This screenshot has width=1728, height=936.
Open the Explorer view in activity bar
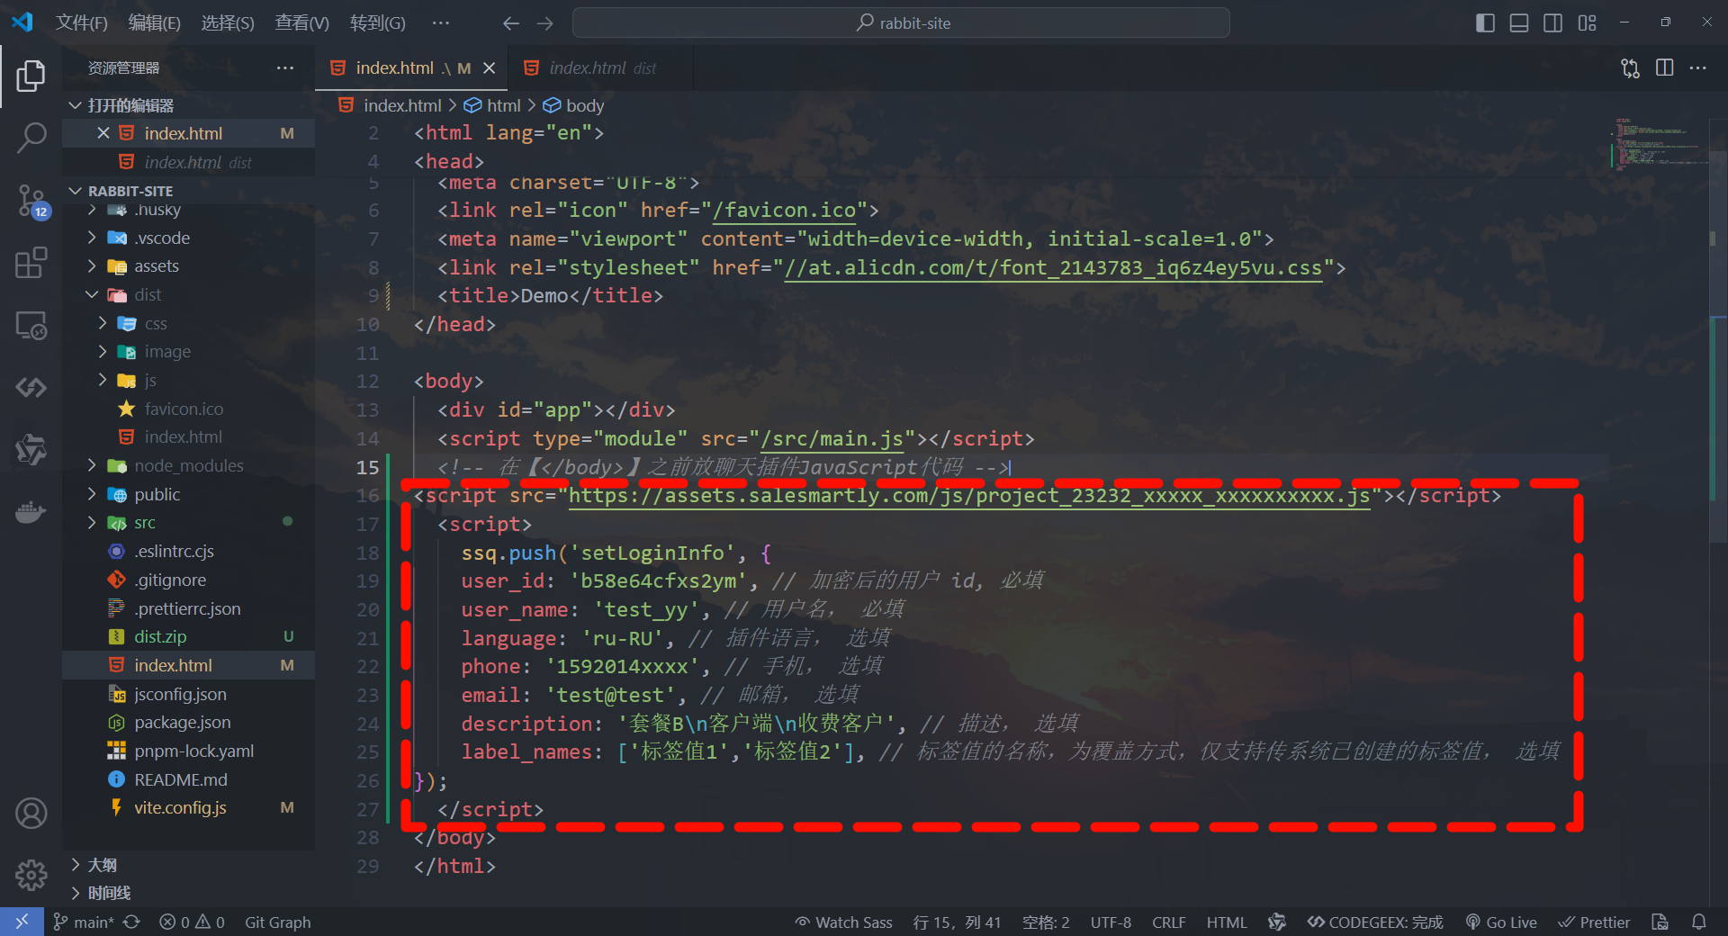pyautogui.click(x=31, y=76)
